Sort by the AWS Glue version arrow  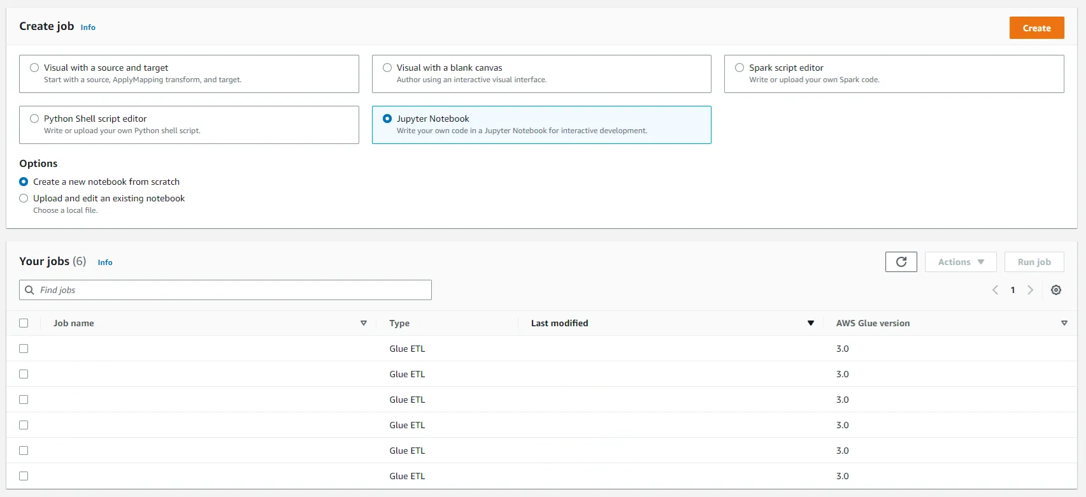click(x=1064, y=323)
